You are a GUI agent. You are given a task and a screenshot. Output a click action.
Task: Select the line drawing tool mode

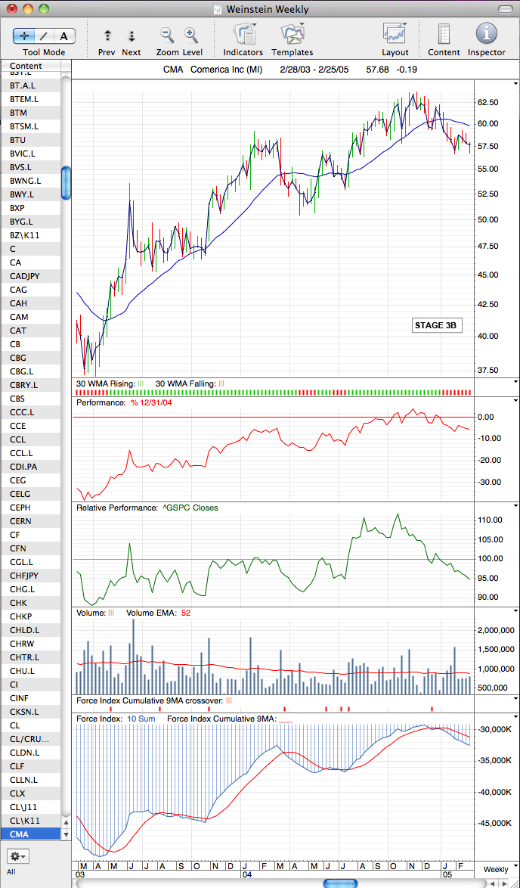click(x=44, y=36)
